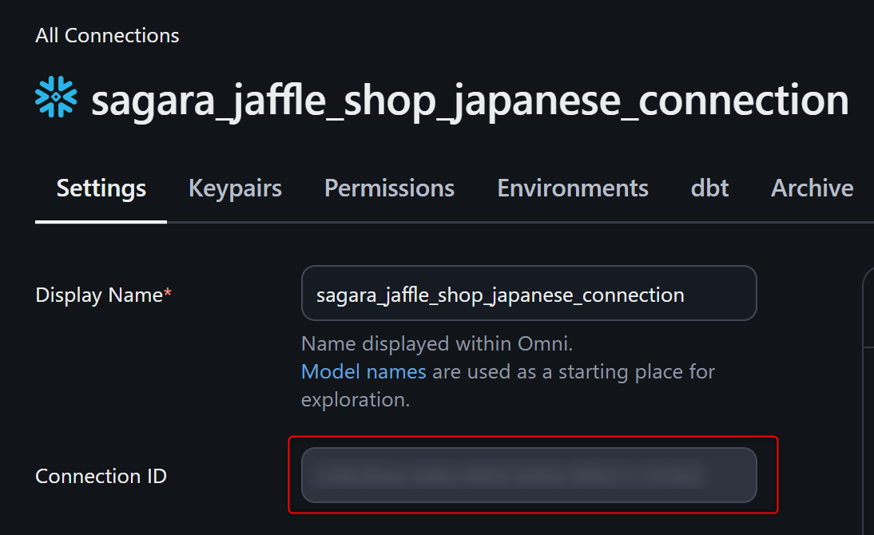Click into the Display Name input field
This screenshot has width=874, height=535.
click(x=528, y=294)
